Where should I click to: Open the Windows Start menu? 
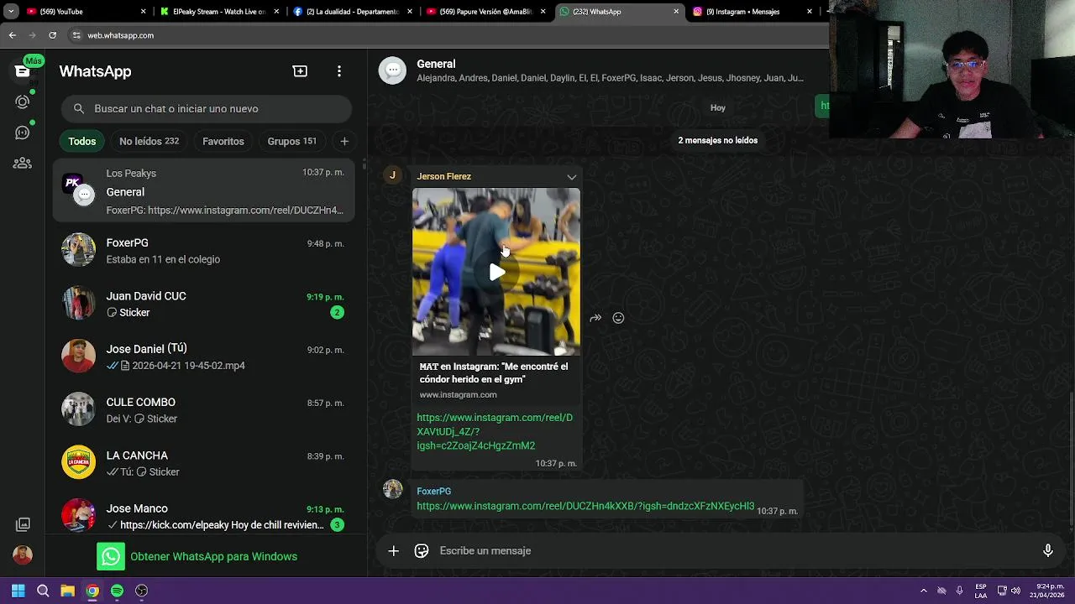tap(18, 591)
